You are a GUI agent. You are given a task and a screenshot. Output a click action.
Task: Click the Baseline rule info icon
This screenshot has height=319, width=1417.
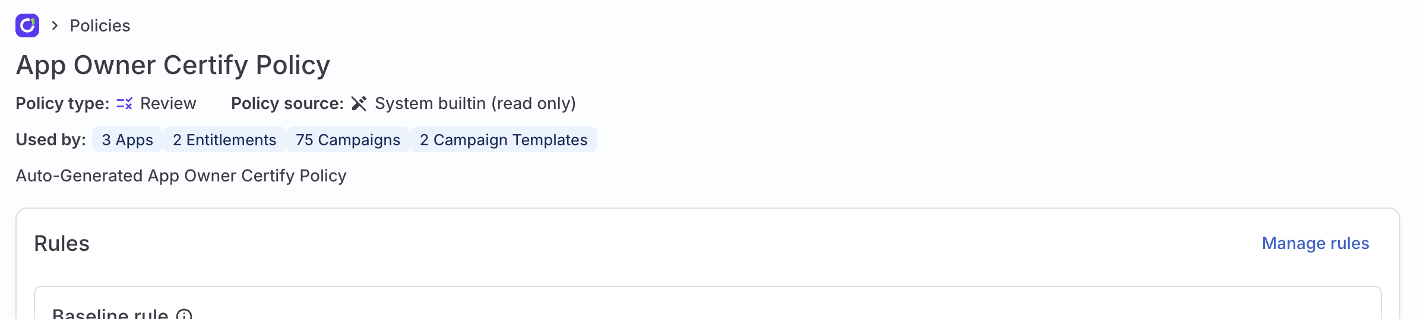(184, 314)
